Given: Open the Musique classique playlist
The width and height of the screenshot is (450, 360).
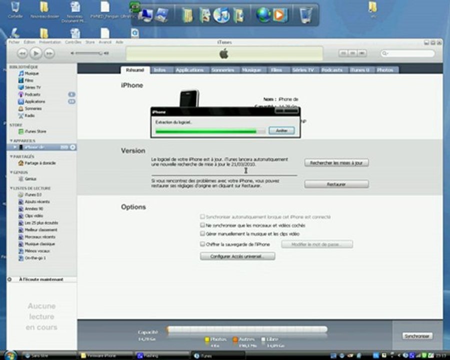Looking at the screenshot, I should 36,244.
